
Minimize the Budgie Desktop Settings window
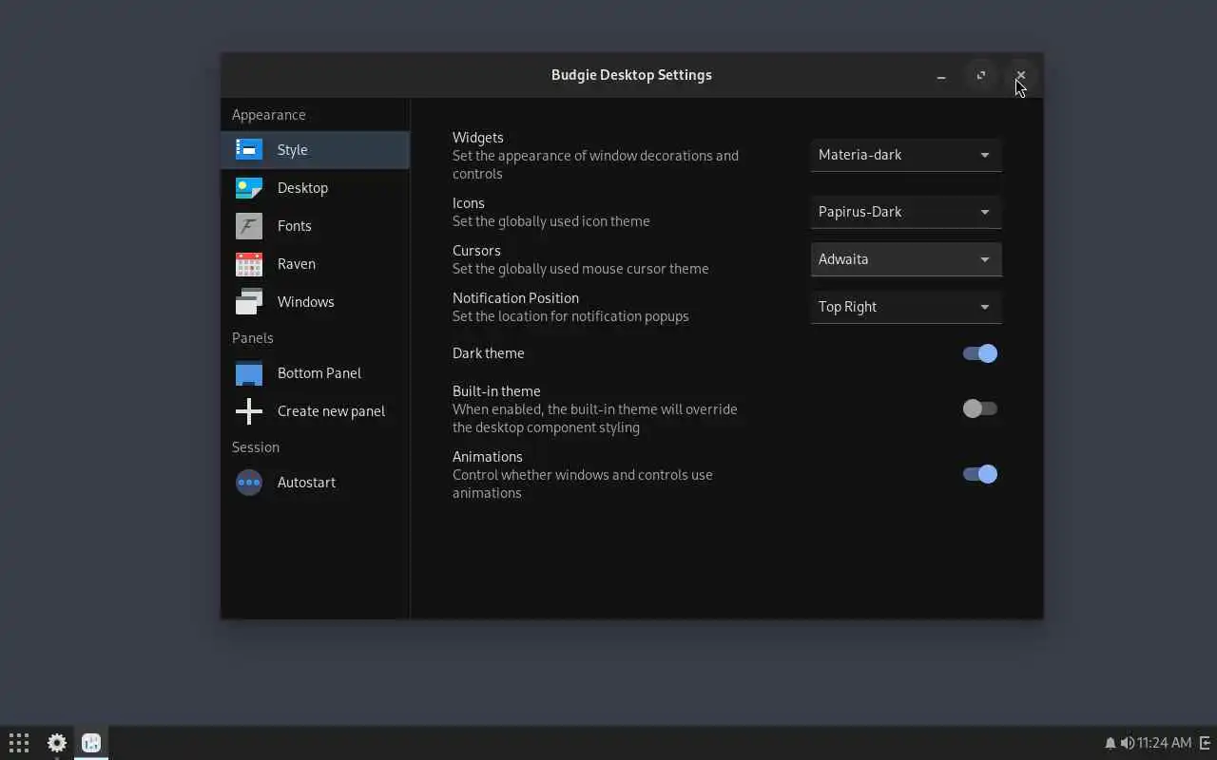(941, 75)
